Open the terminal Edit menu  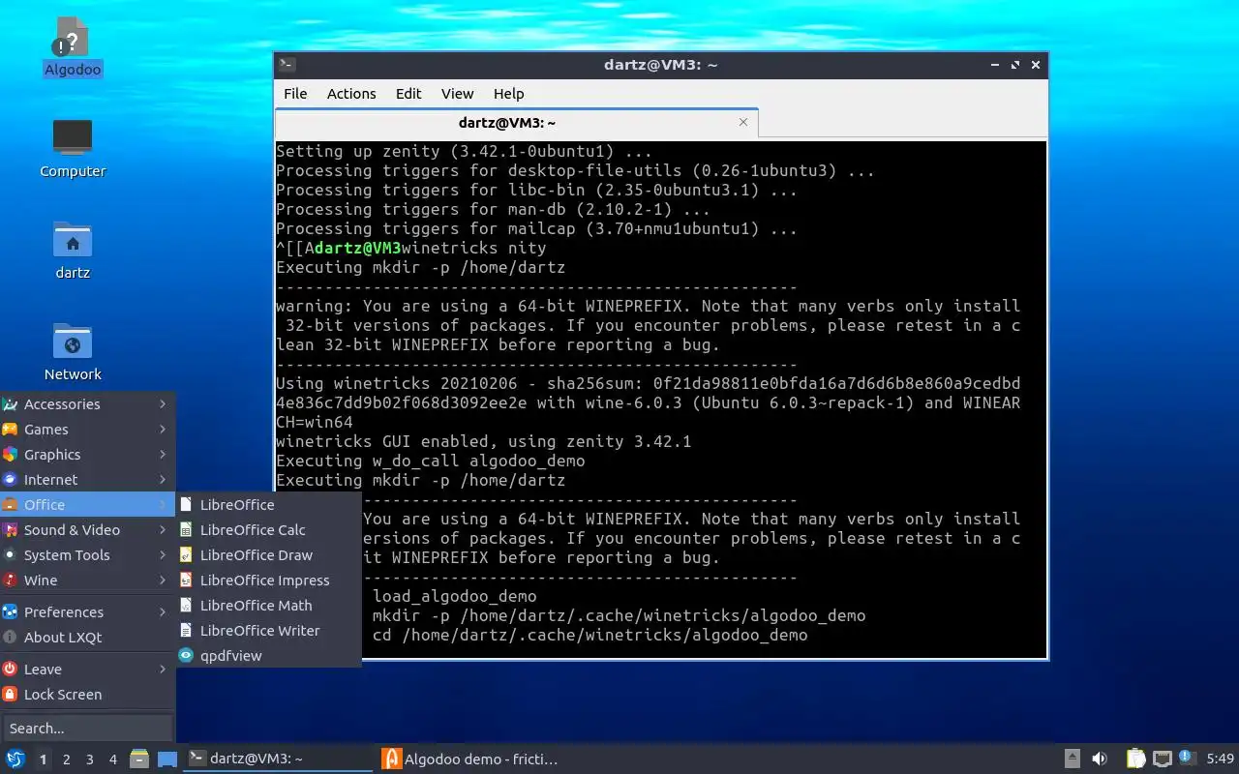[x=408, y=94]
